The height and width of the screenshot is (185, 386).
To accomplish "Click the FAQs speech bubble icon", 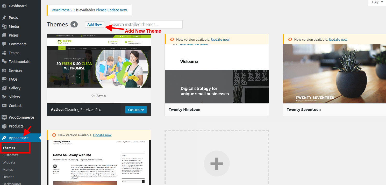I will point(4,79).
